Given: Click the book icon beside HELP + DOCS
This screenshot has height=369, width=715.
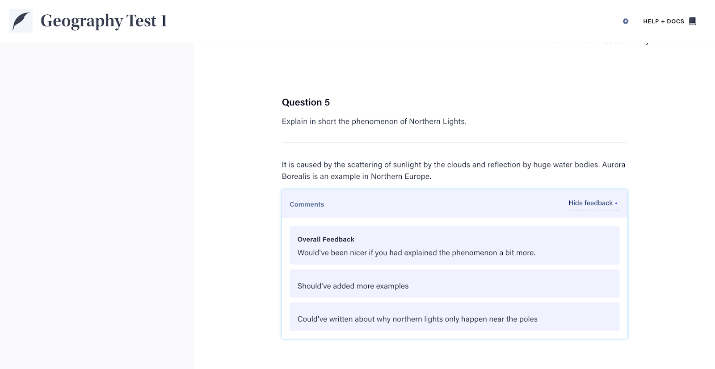Looking at the screenshot, I should (x=693, y=21).
